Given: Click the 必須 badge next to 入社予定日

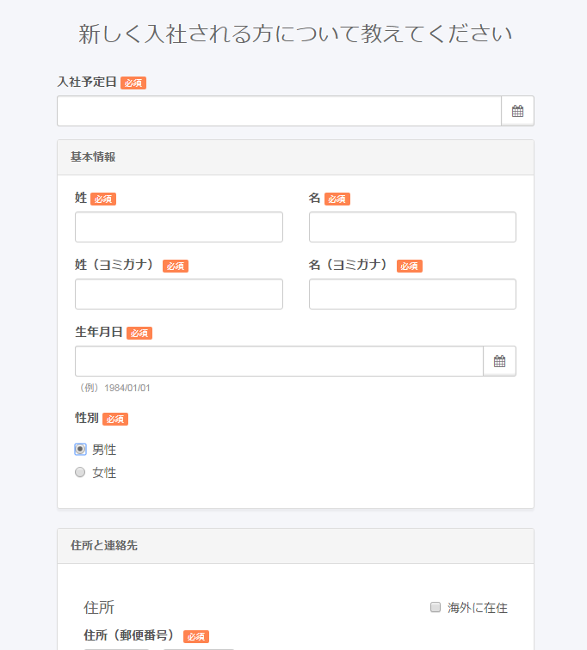Looking at the screenshot, I should point(133,83).
